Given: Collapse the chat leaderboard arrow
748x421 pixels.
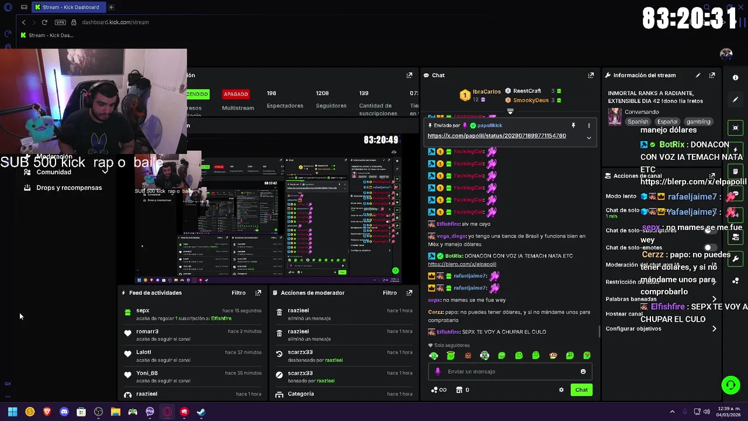Looking at the screenshot, I should tap(510, 111).
